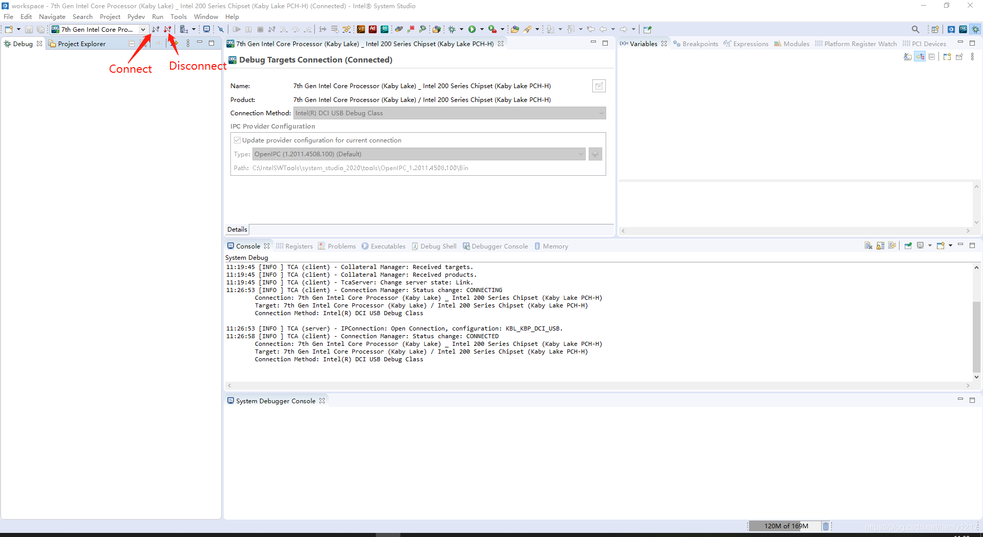Screen dimensions: 983x537
Task: Toggle Show Type Names in Variables view
Action: tap(907, 57)
